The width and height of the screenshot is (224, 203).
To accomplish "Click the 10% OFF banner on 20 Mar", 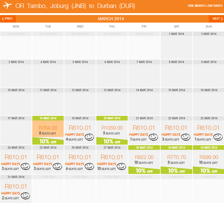I will pyautogui.click(x=112, y=141).
